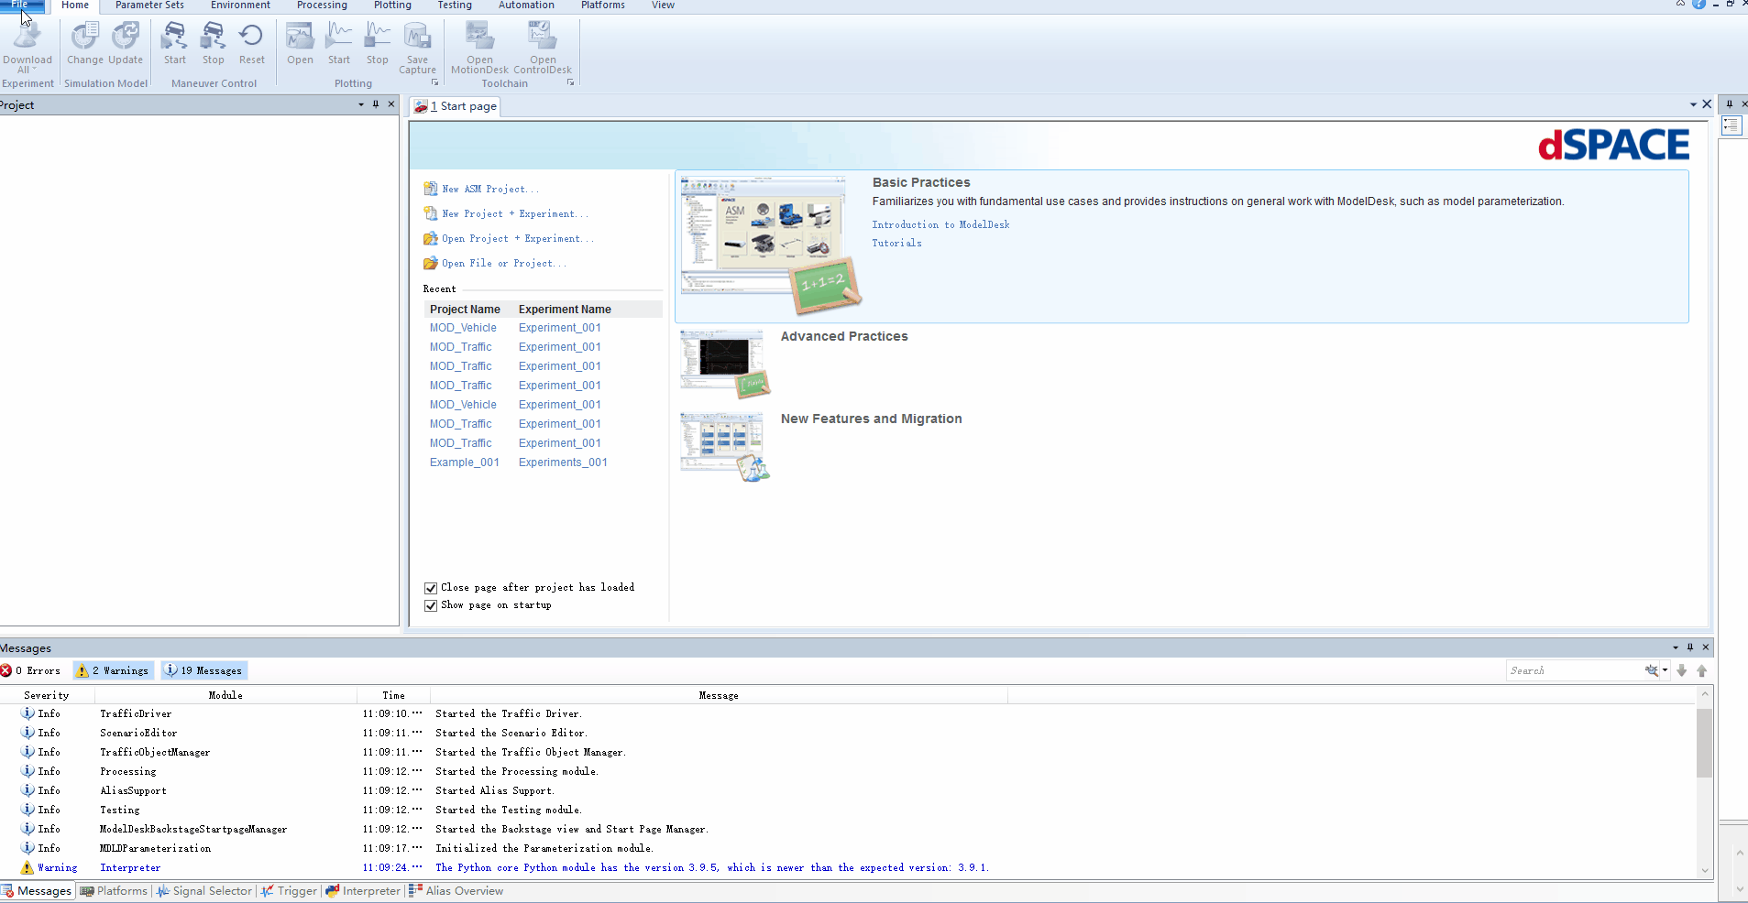Switch to the Interpreter bottom tab

coord(363,891)
